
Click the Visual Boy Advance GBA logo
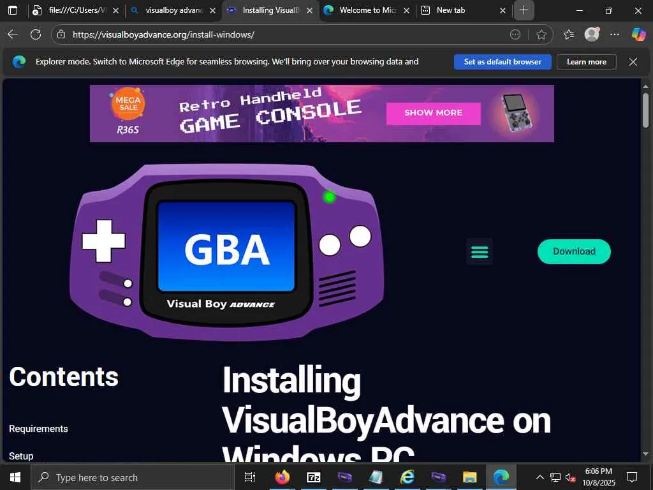(227, 251)
